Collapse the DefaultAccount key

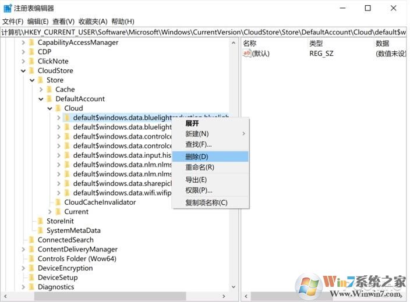(41, 99)
